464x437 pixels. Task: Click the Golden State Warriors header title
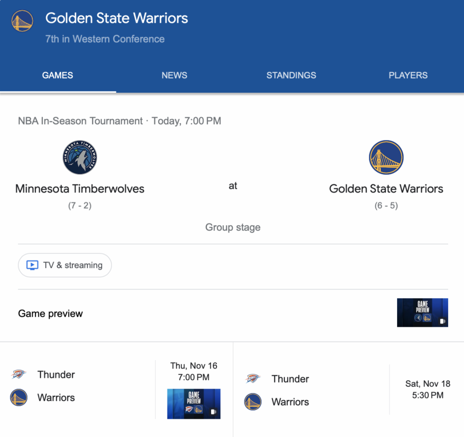pyautogui.click(x=116, y=18)
